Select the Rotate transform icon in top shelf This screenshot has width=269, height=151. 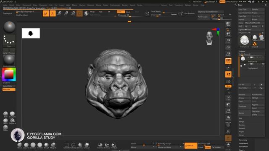pyautogui.click(x=73, y=13)
